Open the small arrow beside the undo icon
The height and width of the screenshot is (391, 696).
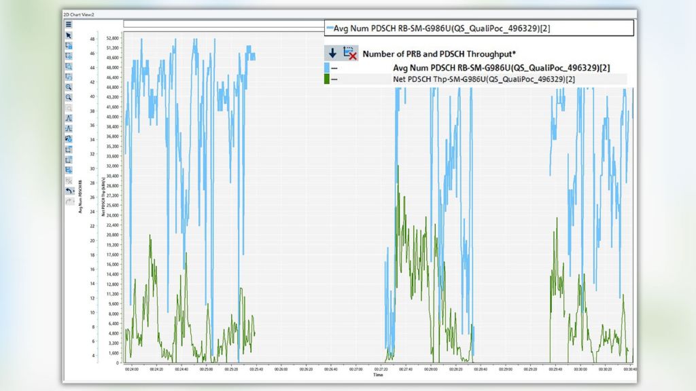point(73,193)
